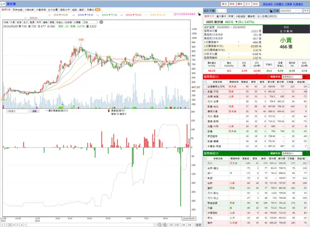310x227 pixels.
Task: Click the 5MA legend entry
Action: coord(59,15)
